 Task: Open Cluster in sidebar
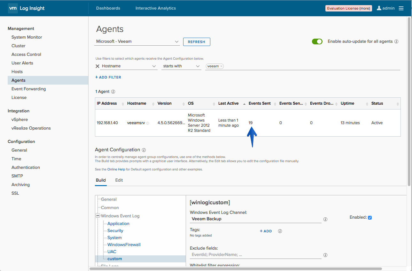[19, 46]
